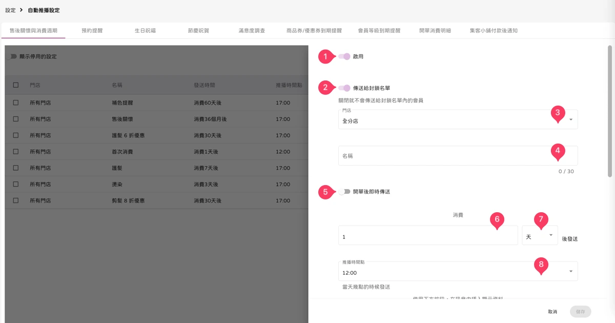Switch to 會員等級到期提醒 tab
Screen dimensions: 615x323
point(379,31)
